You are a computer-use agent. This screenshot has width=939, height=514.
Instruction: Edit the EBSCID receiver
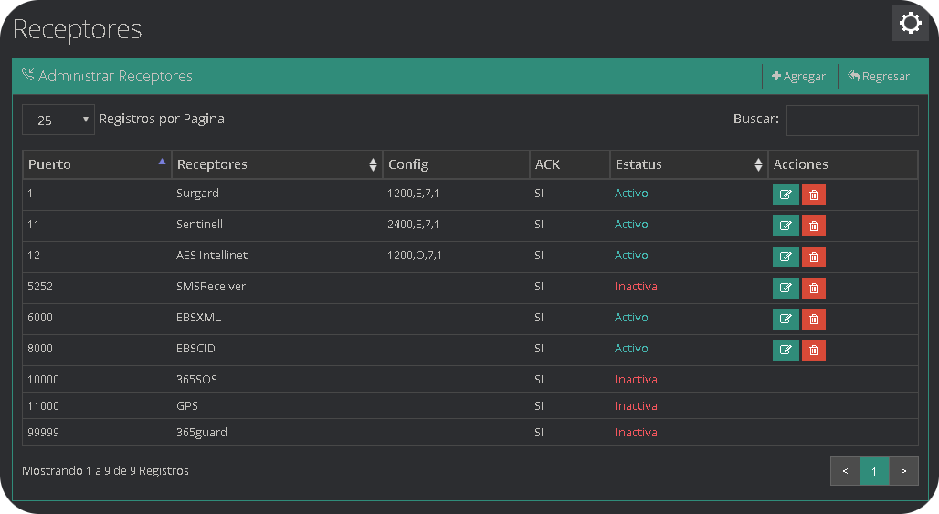[x=786, y=350]
